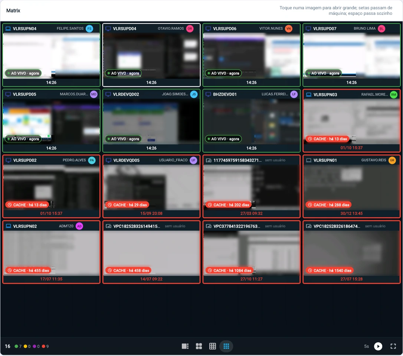Viewport: 403px width, 356px height.
Task: Click the PA avatar for PEDRO.ALVES
Action: point(92,160)
